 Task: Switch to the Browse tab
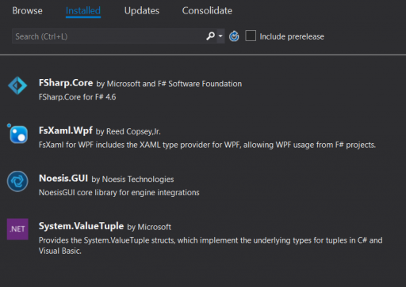(27, 11)
